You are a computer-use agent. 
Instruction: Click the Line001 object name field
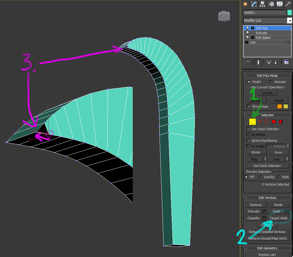[264, 12]
